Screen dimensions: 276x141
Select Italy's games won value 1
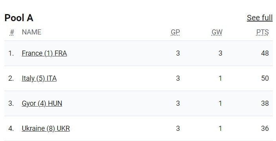coord(220,78)
